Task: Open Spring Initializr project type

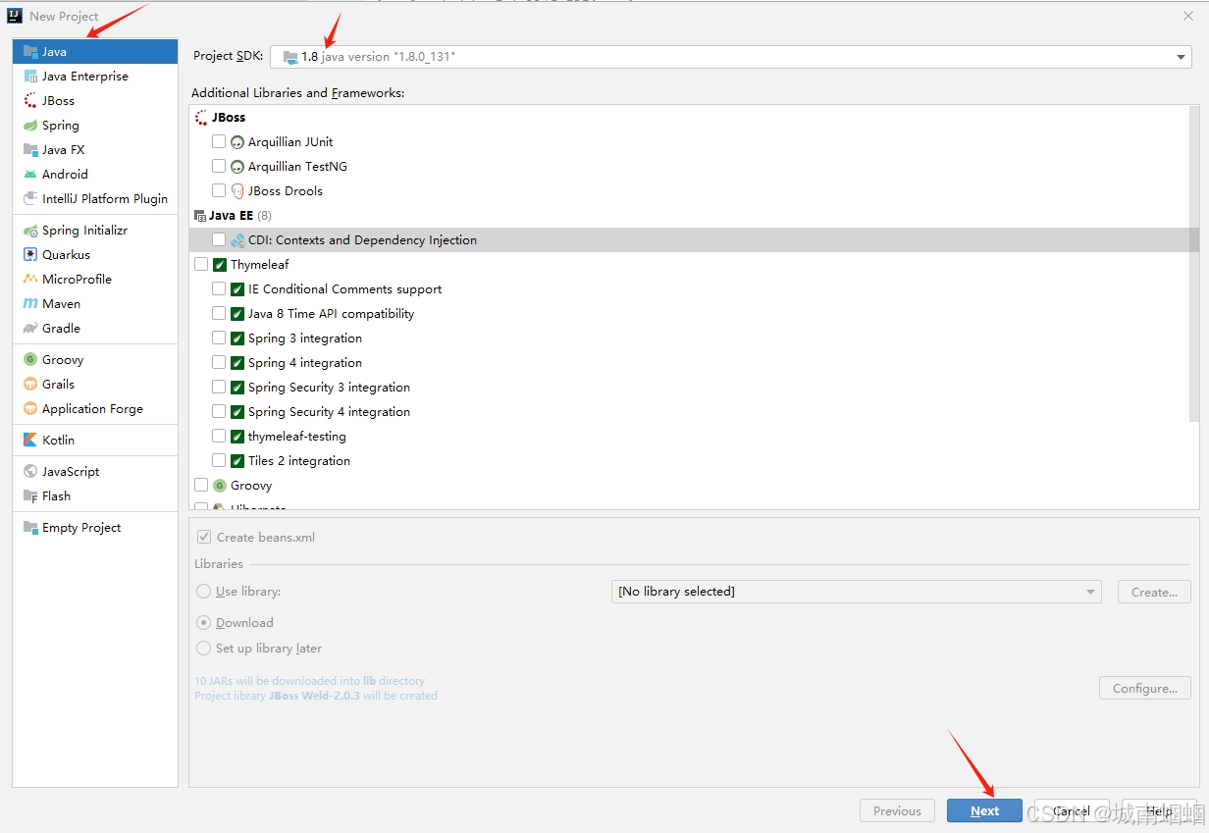Action: [95, 230]
